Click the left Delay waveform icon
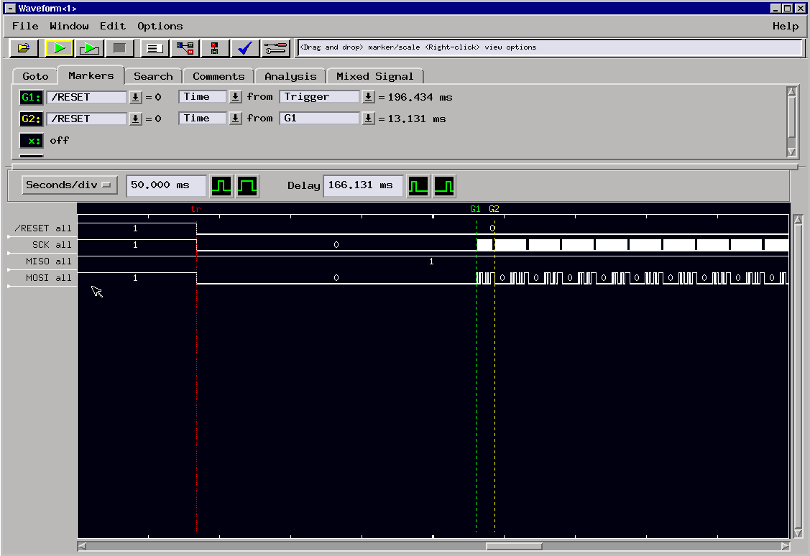810x556 pixels. tap(418, 186)
